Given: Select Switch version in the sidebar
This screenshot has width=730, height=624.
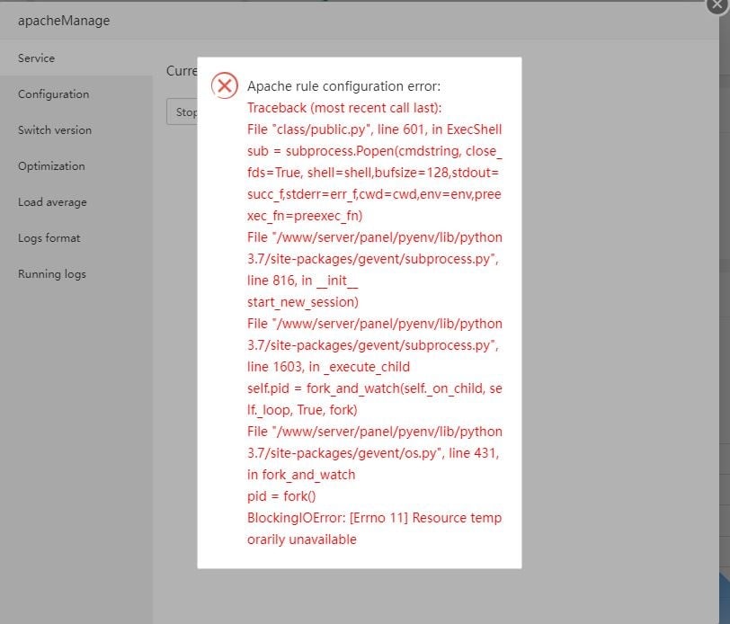Looking at the screenshot, I should [55, 129].
